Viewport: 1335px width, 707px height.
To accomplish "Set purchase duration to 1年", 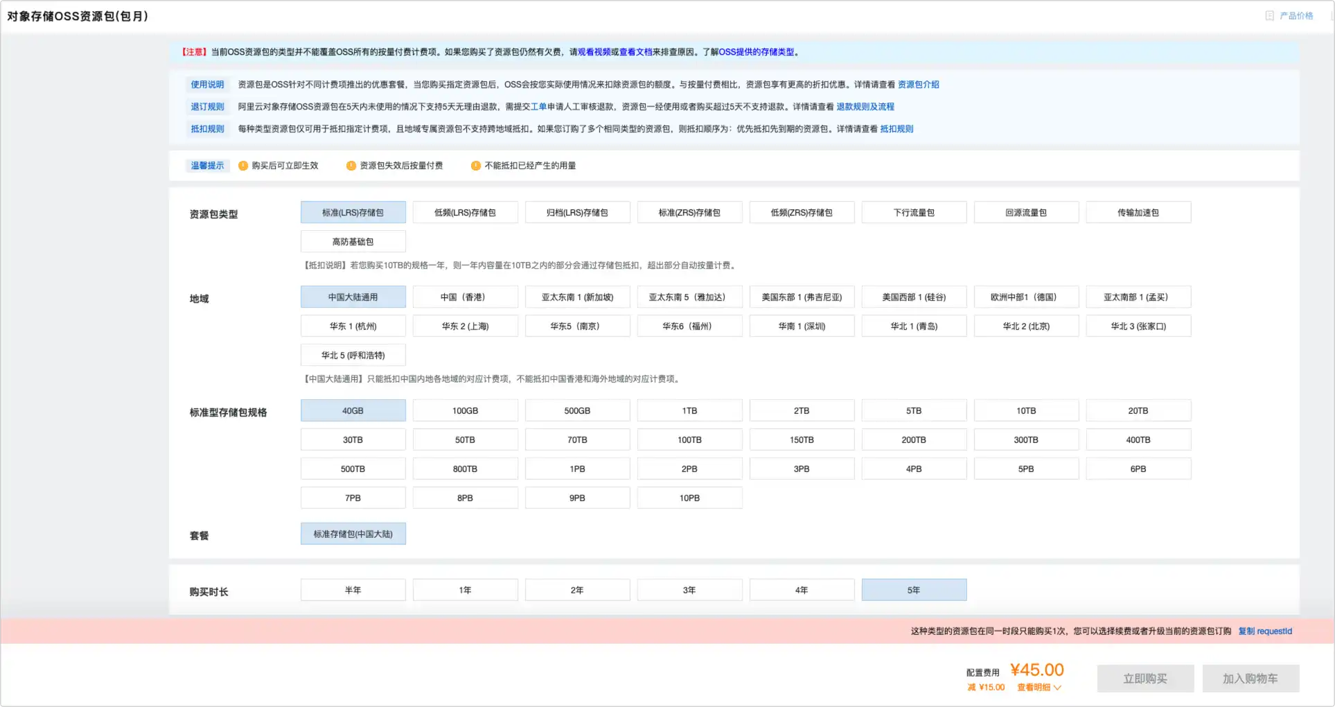I will pos(466,591).
